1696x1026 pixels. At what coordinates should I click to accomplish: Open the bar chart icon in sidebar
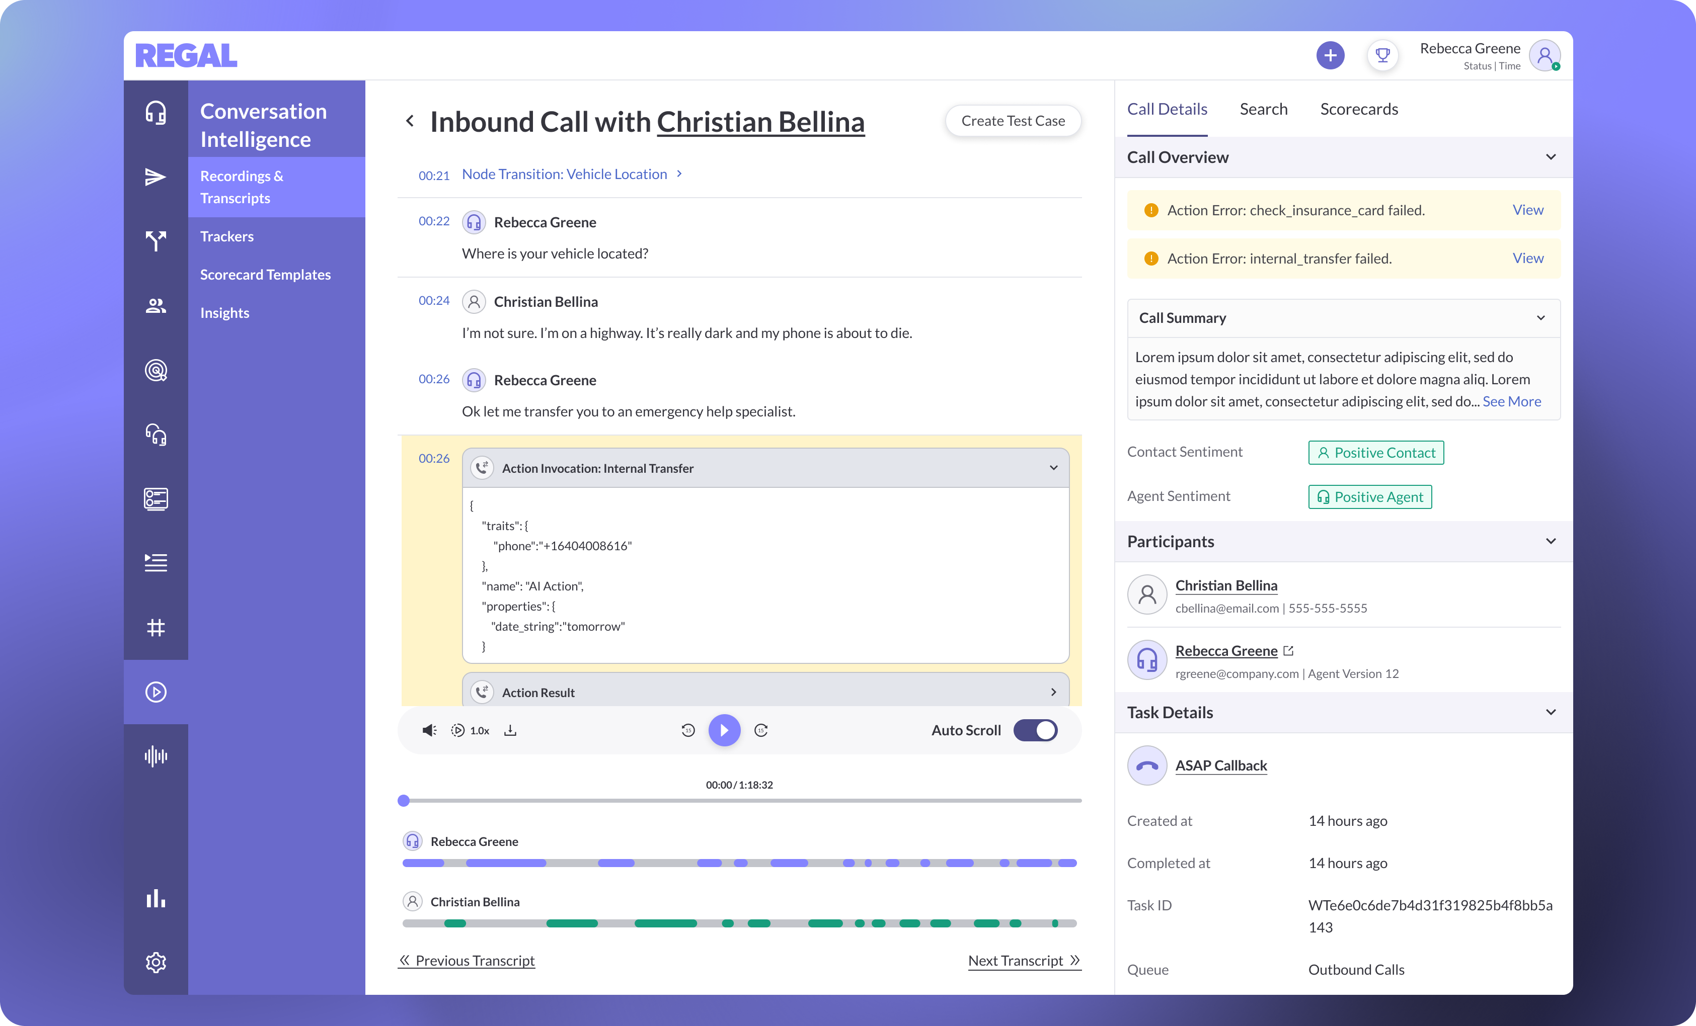(x=156, y=898)
